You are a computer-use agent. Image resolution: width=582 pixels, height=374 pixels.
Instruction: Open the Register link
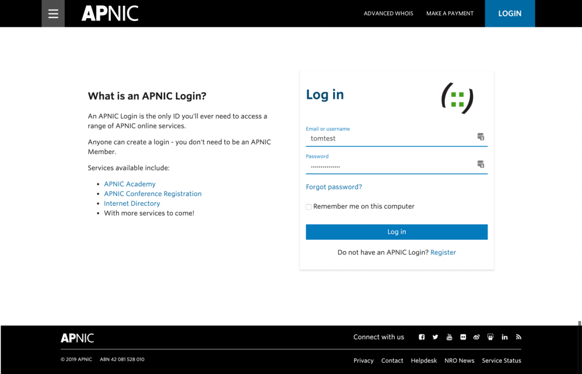tap(443, 252)
